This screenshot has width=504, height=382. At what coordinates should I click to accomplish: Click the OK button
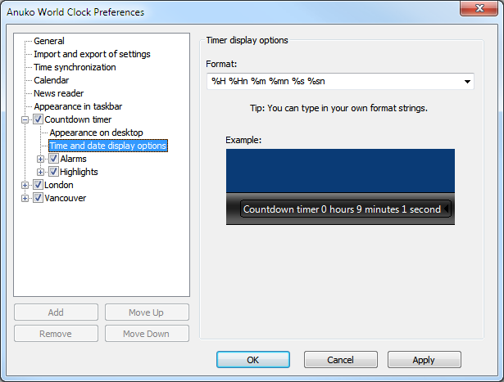[252, 359]
